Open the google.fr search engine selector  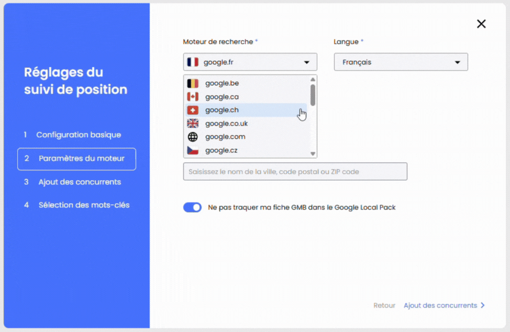250,62
